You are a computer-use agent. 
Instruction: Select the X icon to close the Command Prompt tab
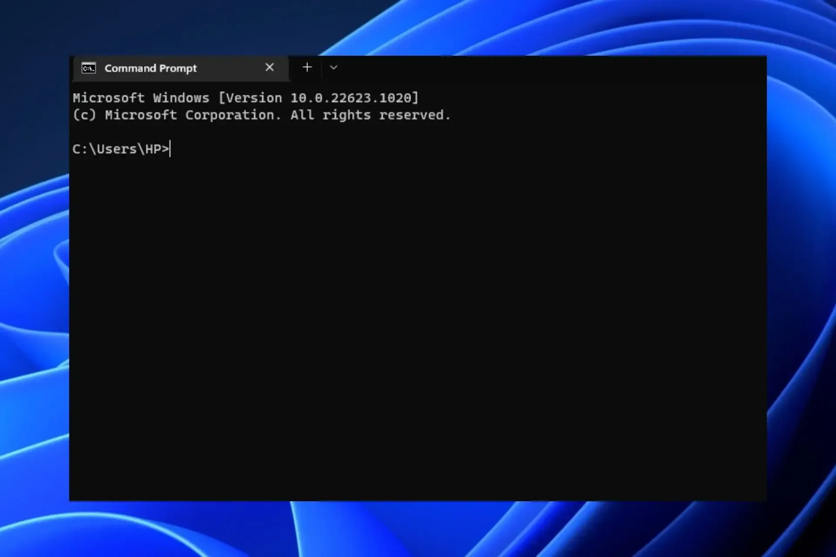point(270,67)
